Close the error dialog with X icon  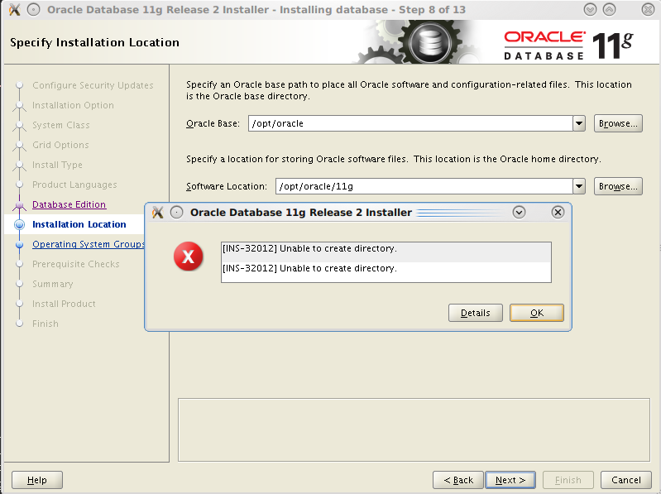point(558,212)
